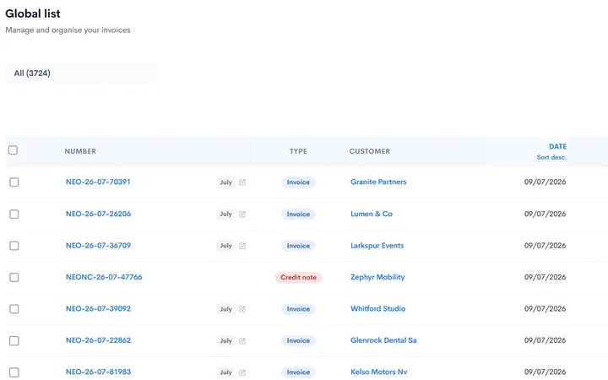Click date 09/07/2026 in Zephyr Mobility row
This screenshot has width=608, height=380.
[x=545, y=277]
